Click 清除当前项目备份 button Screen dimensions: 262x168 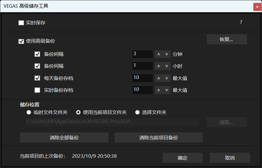pos(158,137)
